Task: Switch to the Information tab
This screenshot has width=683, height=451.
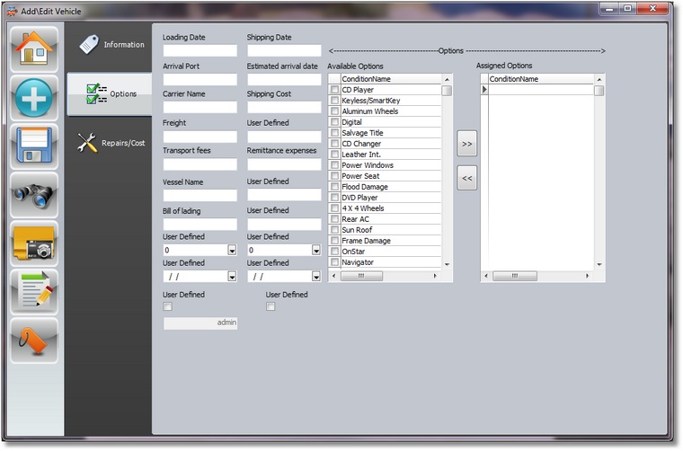Action: point(110,44)
